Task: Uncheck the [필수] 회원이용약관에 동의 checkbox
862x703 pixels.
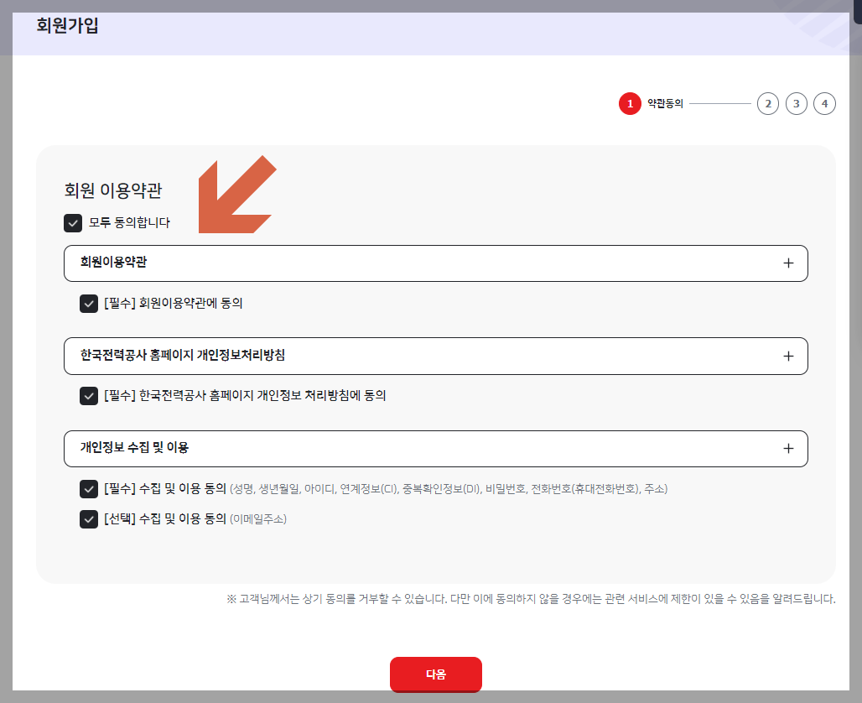Action: click(88, 304)
